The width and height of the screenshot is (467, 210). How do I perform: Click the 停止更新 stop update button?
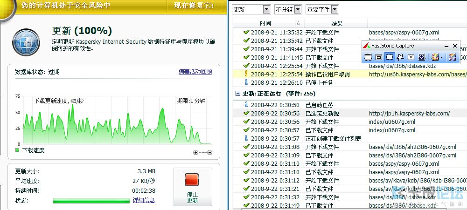tap(193, 187)
